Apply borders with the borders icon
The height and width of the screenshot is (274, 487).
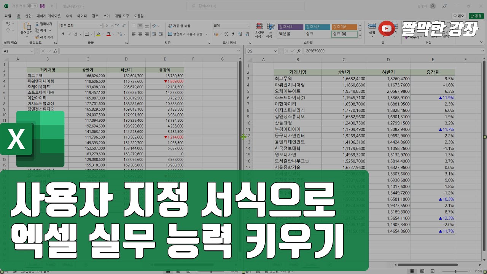click(87, 34)
